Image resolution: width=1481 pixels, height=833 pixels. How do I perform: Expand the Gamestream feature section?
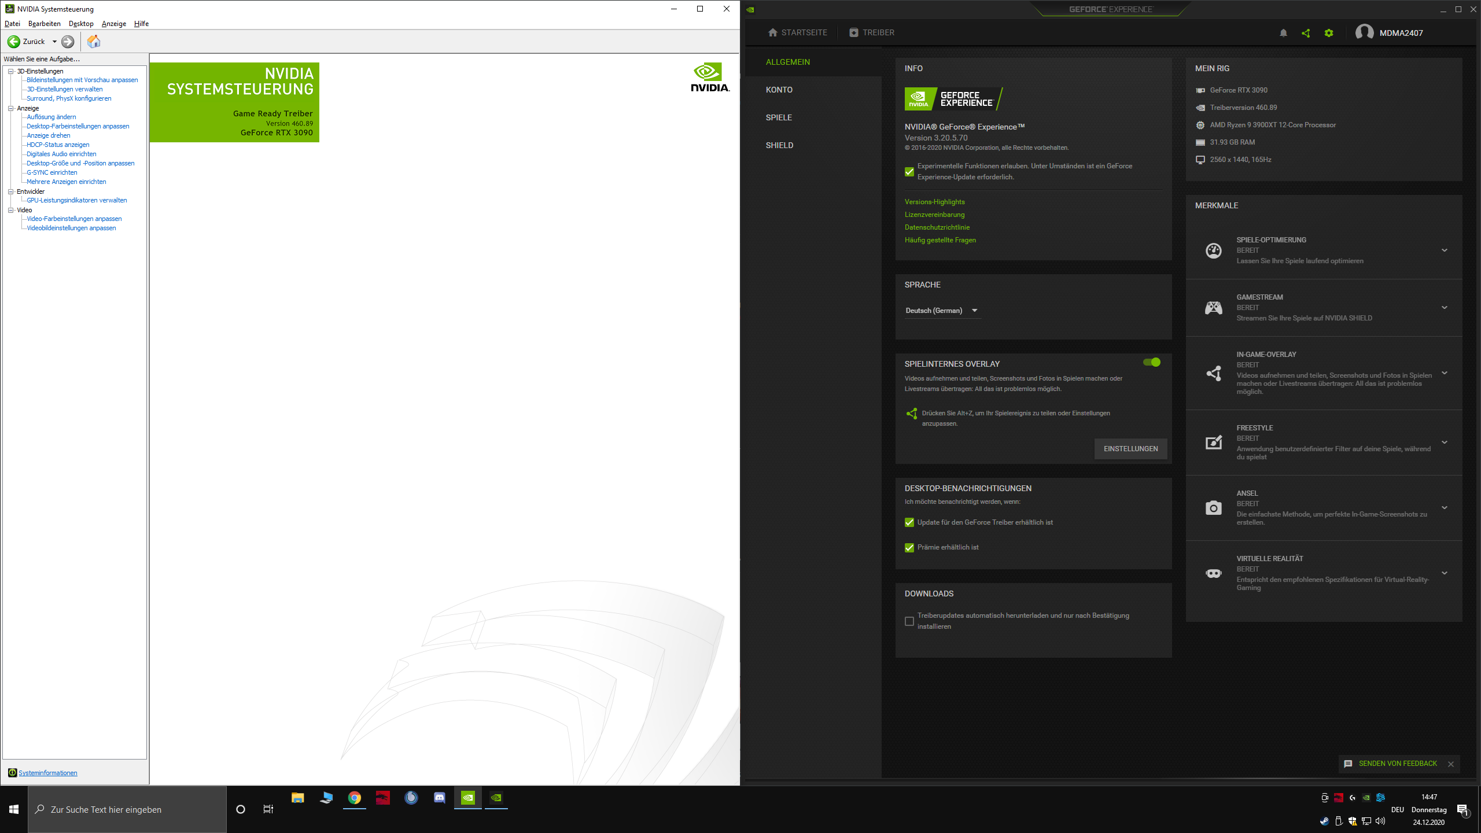point(1445,308)
